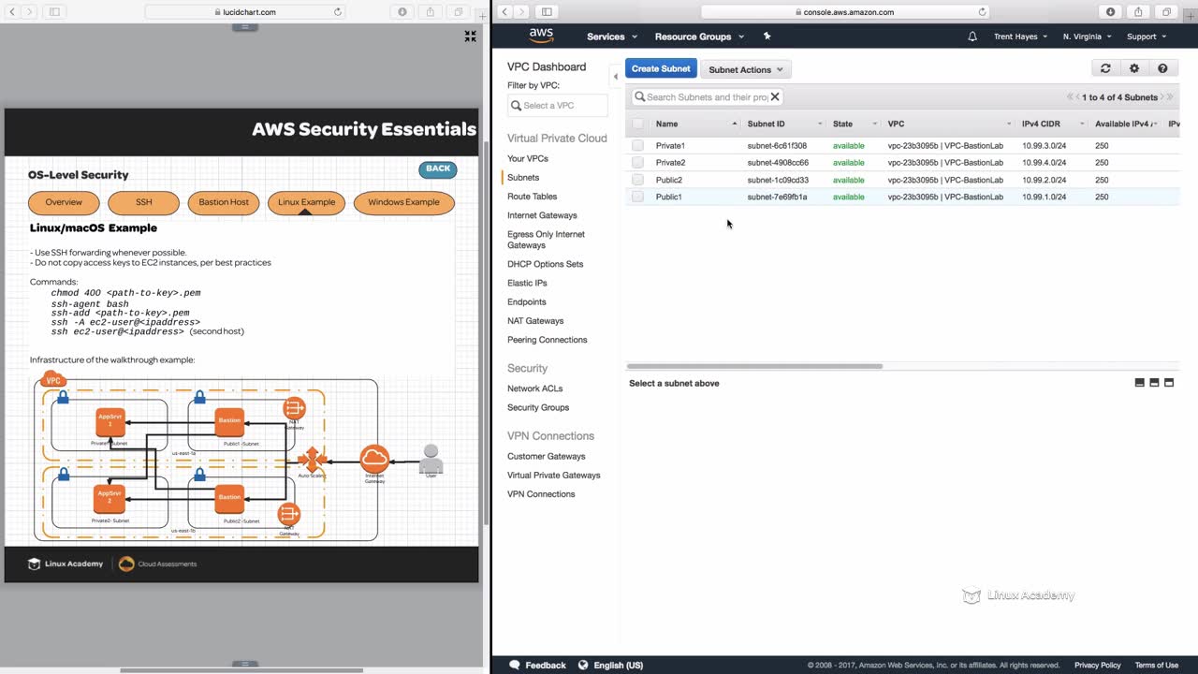The image size is (1198, 674).
Task: Minimize the details pane using leftmost layout icon
Action: [1139, 383]
